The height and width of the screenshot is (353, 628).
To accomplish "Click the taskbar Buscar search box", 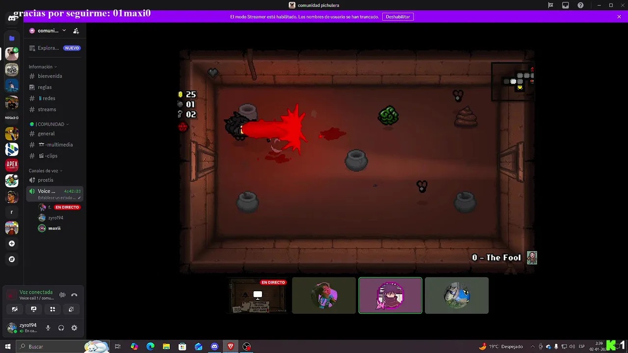I will [x=63, y=347].
